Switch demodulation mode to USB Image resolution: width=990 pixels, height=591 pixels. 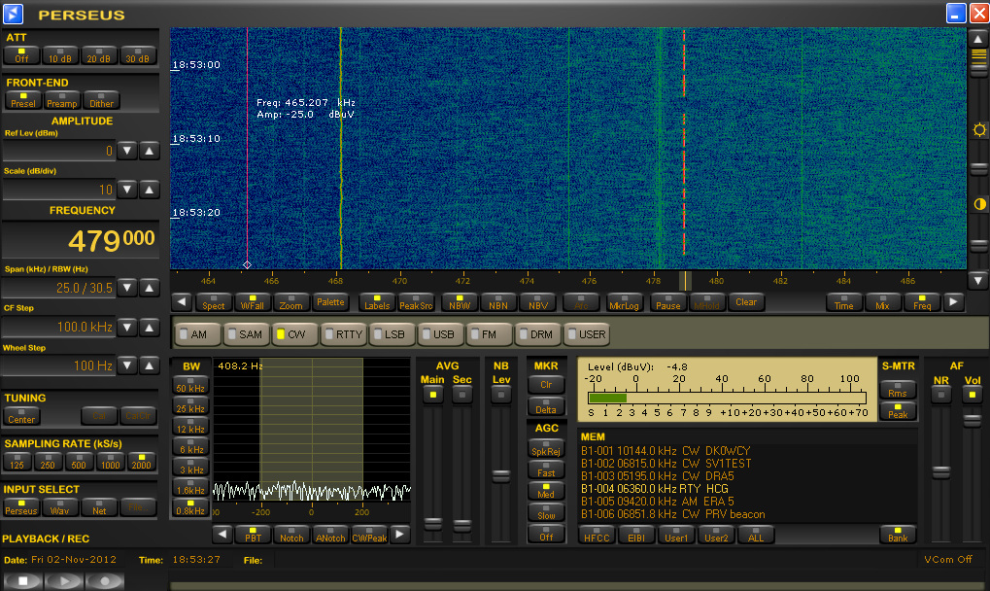tap(438, 334)
